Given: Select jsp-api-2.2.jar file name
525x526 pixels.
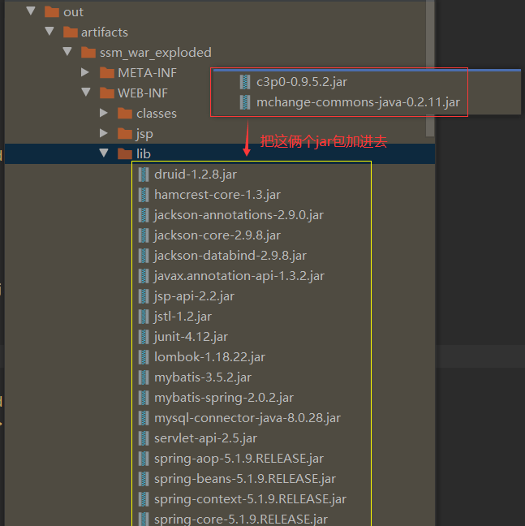Looking at the screenshot, I should (x=194, y=296).
